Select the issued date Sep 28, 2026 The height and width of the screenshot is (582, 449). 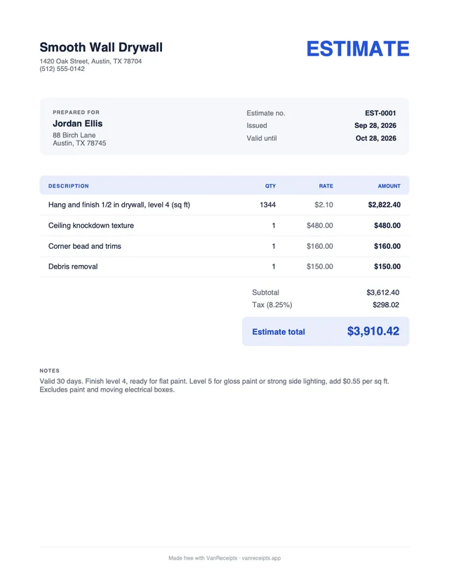(375, 125)
